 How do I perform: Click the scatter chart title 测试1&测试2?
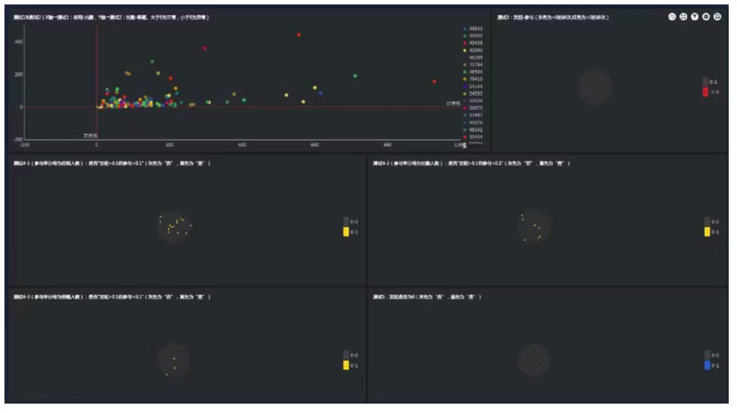coord(111,17)
